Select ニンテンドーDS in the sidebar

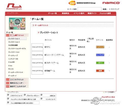coord(13,59)
